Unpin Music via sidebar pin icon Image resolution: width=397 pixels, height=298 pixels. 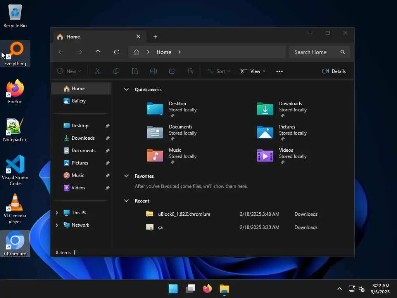(x=108, y=175)
